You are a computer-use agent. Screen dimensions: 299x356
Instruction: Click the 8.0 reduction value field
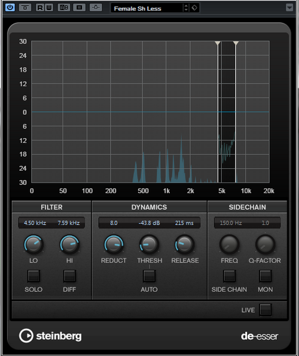coord(114,223)
